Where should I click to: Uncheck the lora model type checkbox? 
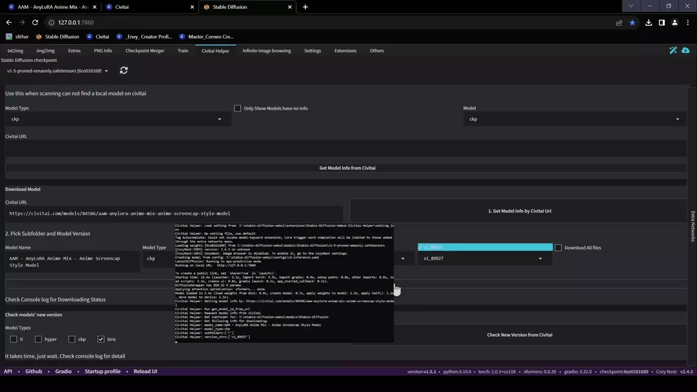[x=101, y=339]
